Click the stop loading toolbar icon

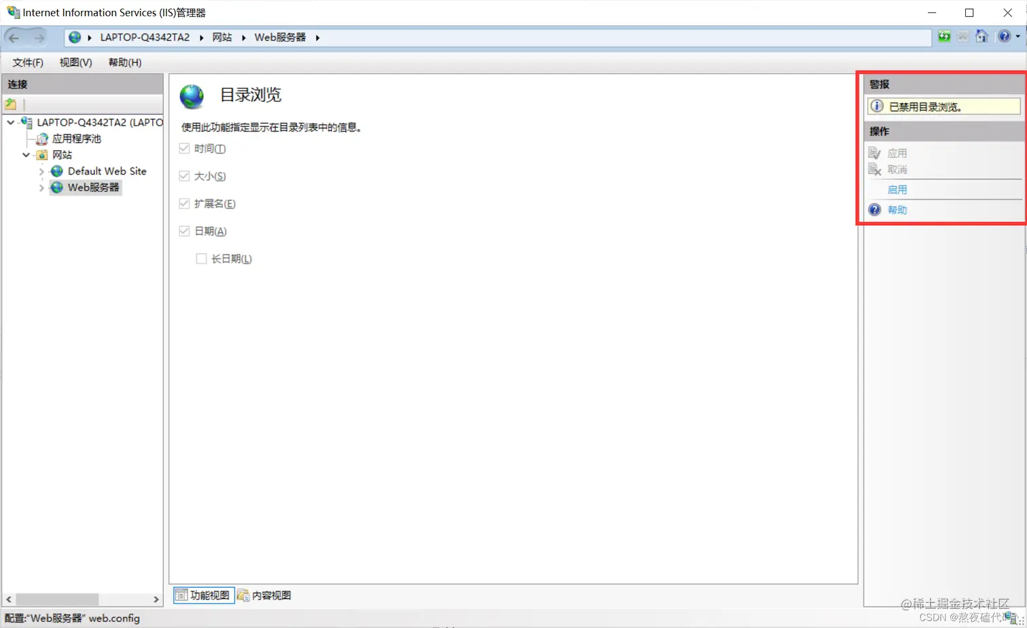(963, 37)
